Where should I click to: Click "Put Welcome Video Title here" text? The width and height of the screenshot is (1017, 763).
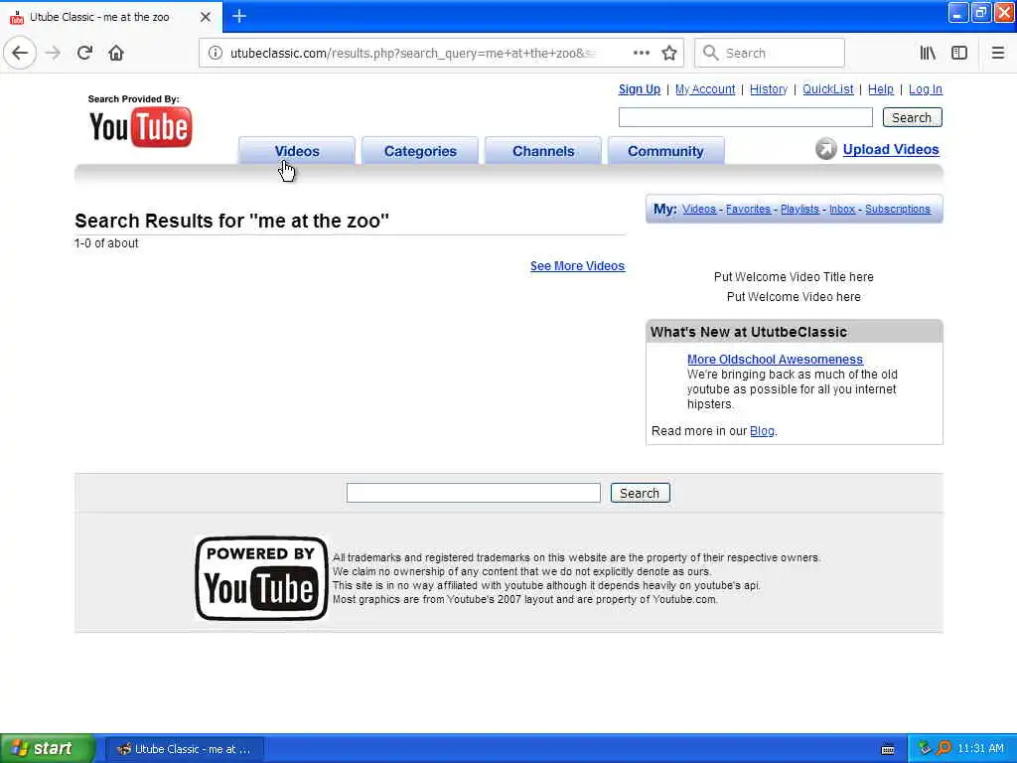(794, 277)
